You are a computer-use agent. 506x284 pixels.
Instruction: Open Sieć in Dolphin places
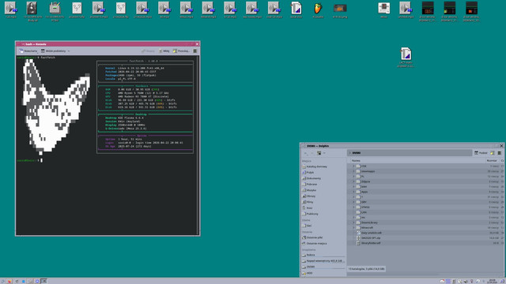point(307,226)
